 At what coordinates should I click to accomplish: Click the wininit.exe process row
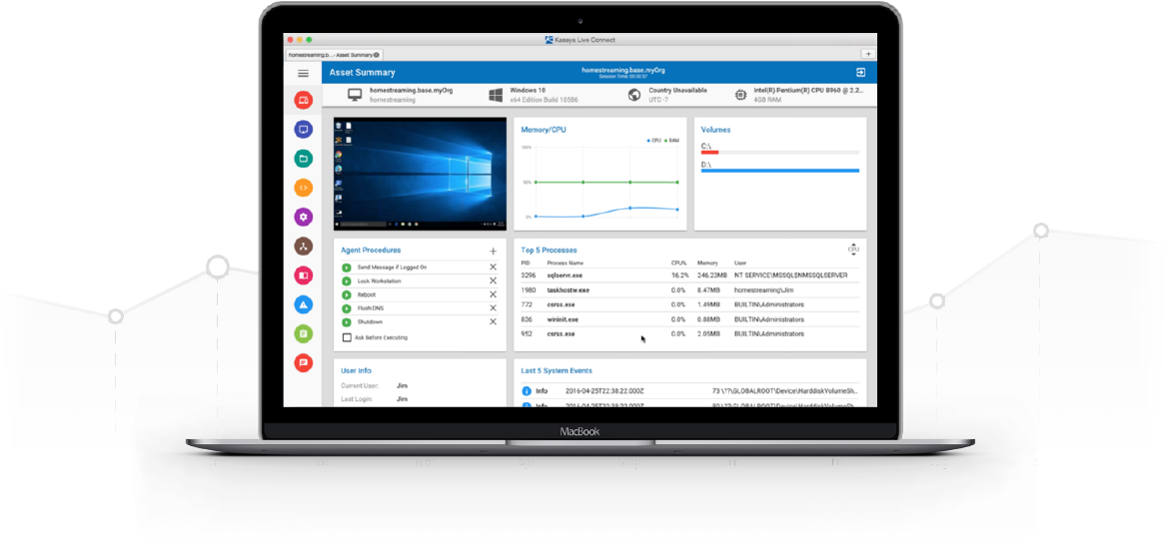tap(689, 319)
